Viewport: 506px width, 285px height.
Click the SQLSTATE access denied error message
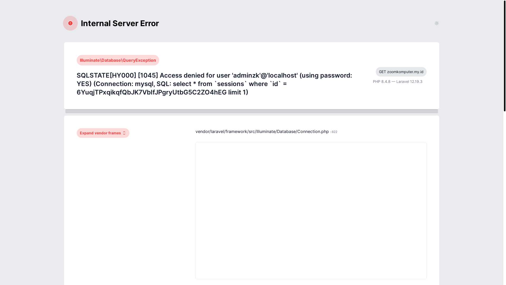click(x=214, y=84)
